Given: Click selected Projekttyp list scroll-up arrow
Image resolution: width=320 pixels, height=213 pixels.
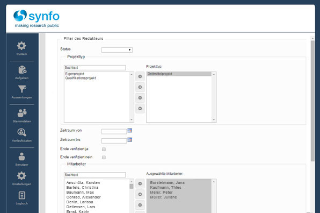Looking at the screenshot, I should pyautogui.click(x=214, y=74).
